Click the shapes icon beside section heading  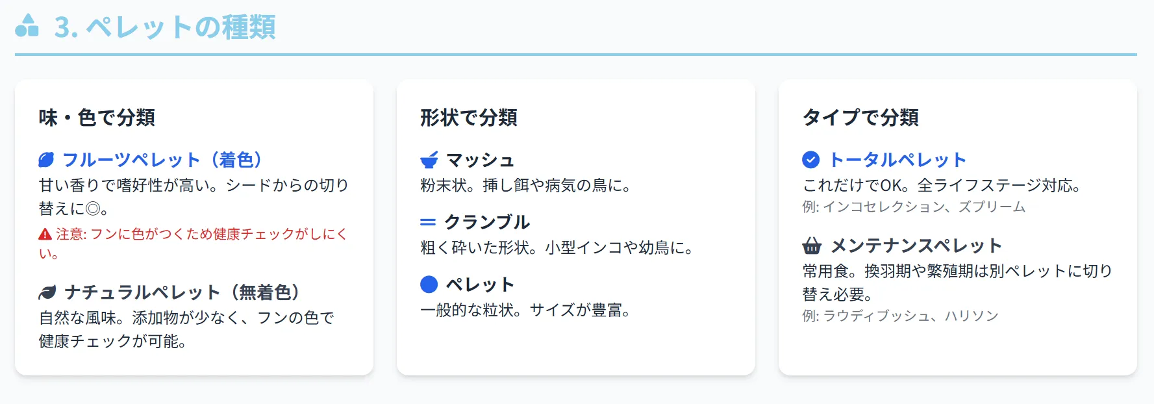point(27,26)
